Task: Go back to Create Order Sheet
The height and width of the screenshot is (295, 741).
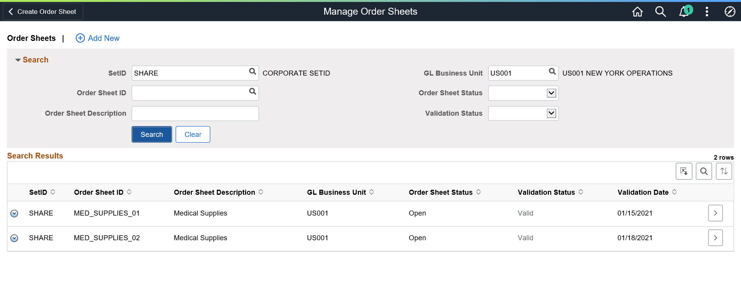Action: click(x=43, y=12)
